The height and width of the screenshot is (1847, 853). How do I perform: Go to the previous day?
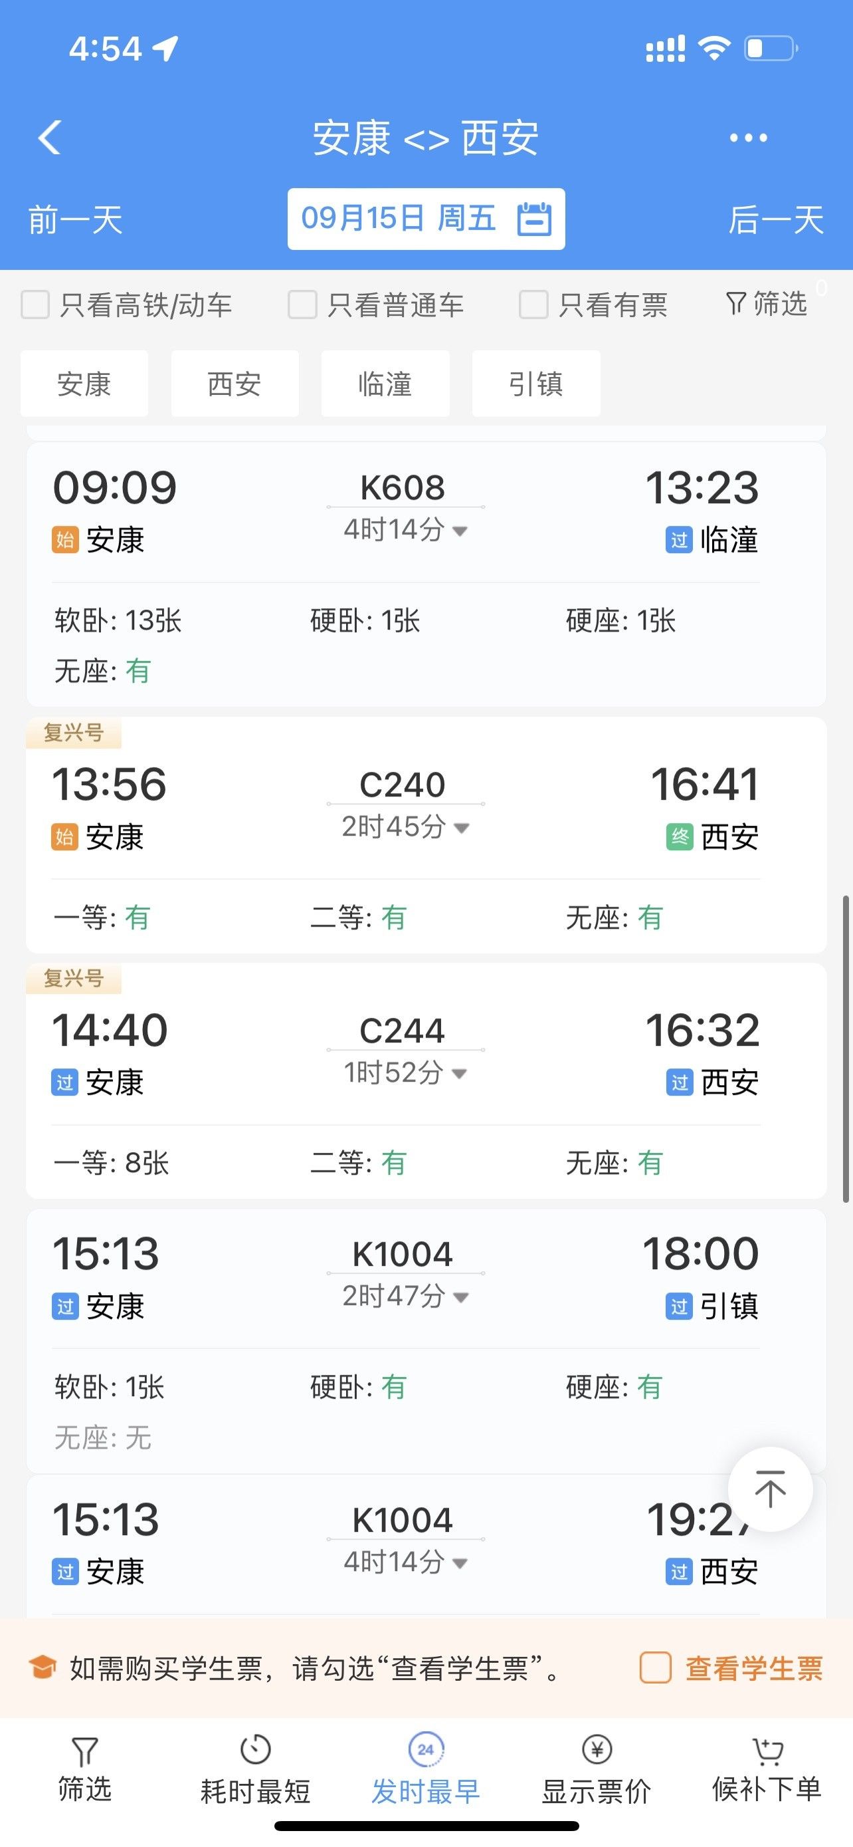point(75,219)
